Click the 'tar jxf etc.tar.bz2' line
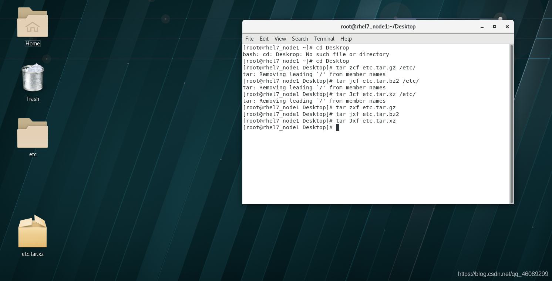Screen dimensions: 552x281 tap(321, 114)
